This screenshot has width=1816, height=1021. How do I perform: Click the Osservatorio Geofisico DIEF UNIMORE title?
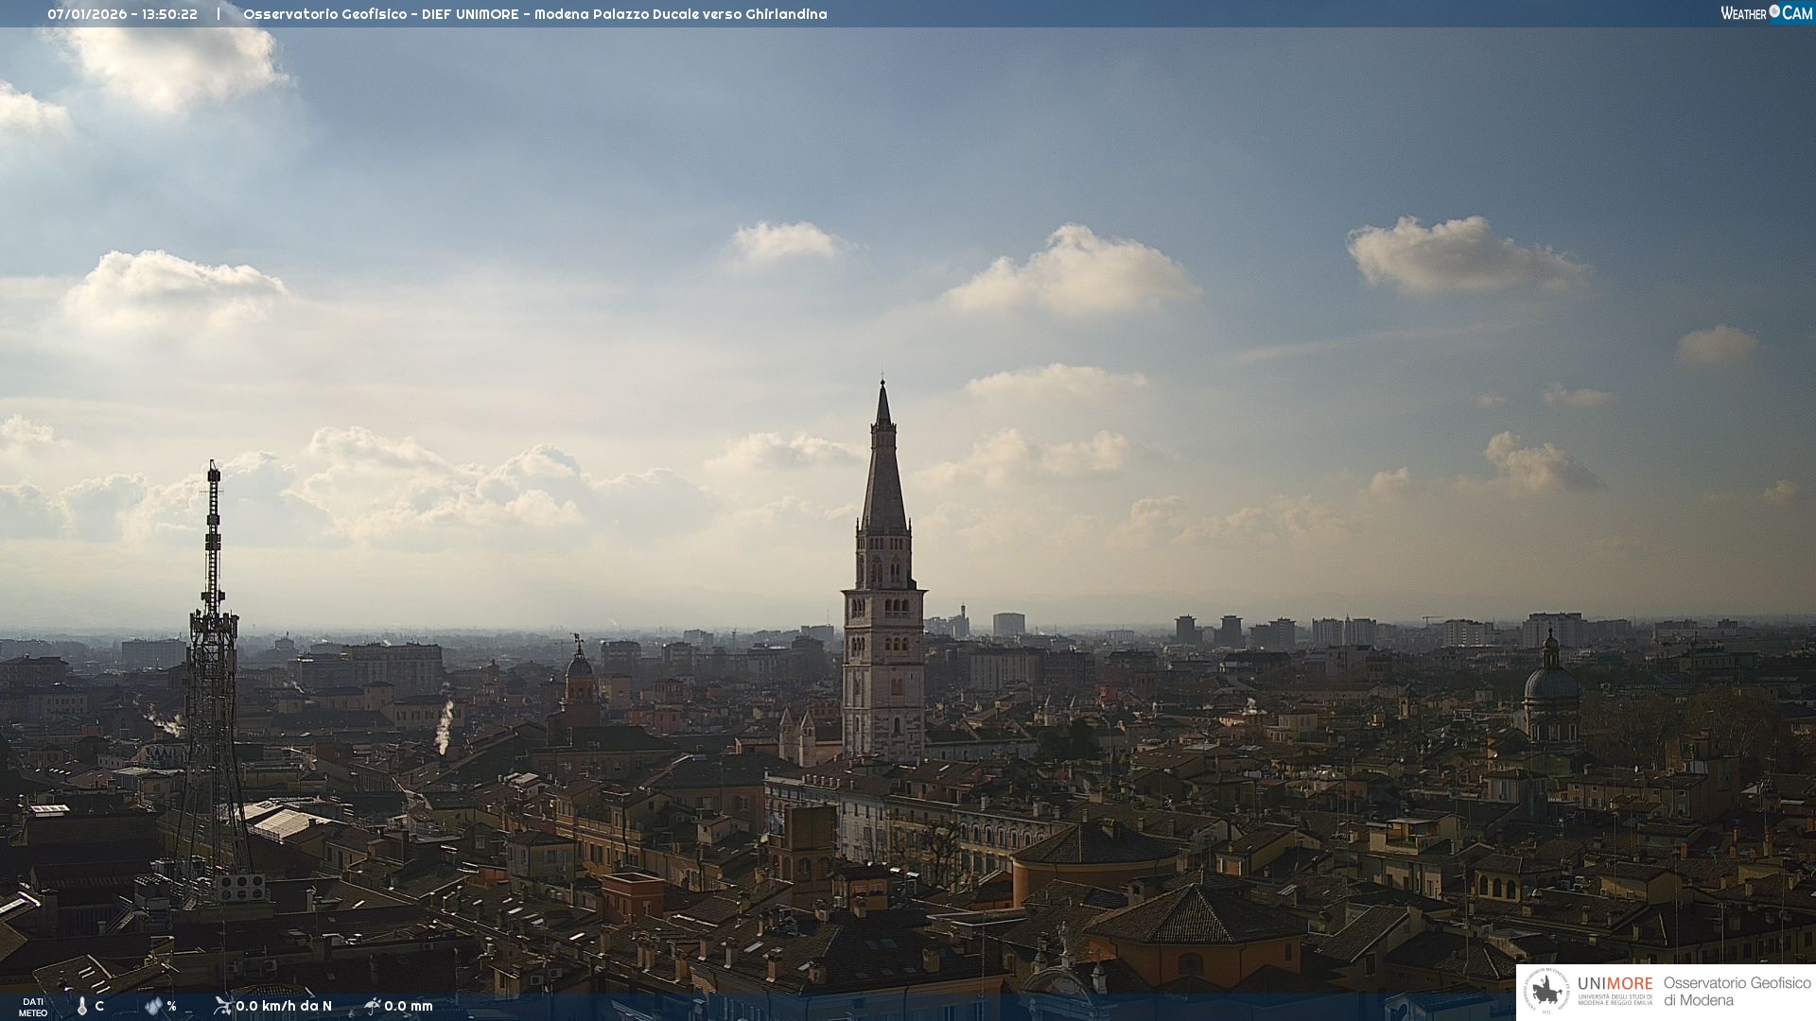click(534, 14)
